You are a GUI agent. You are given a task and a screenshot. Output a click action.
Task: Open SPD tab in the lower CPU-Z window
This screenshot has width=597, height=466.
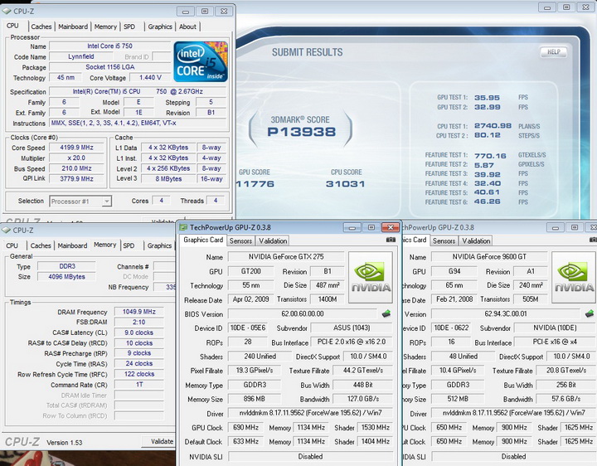click(129, 245)
